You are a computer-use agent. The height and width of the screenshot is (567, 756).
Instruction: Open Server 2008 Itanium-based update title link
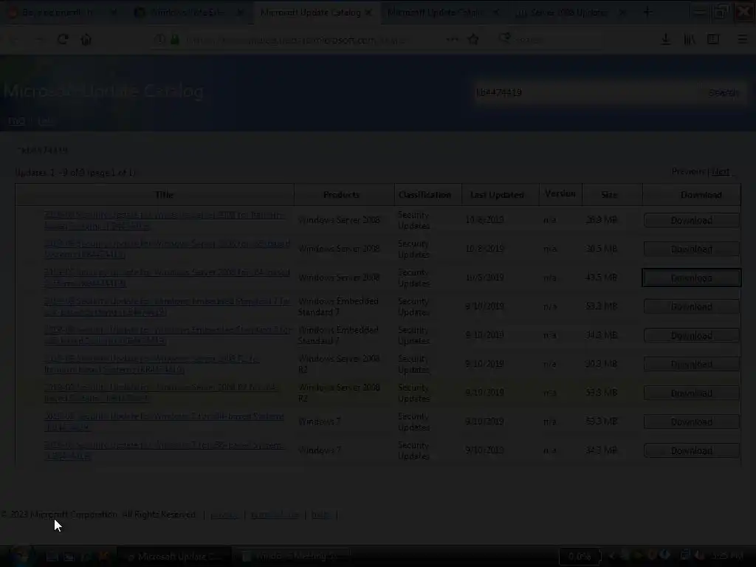pos(164,220)
